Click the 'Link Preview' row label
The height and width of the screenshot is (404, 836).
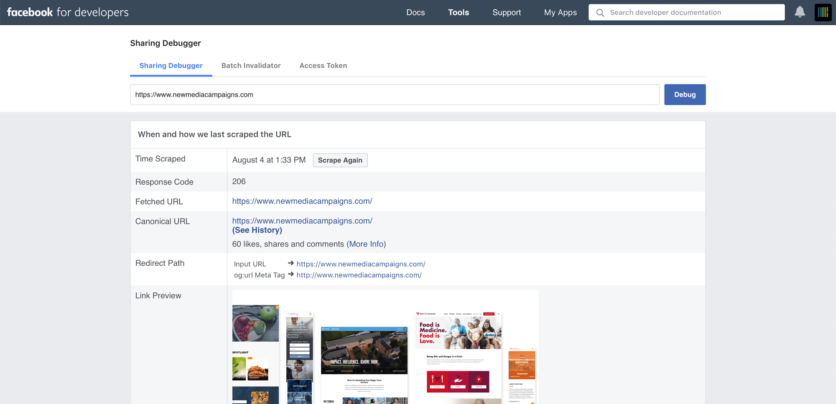(x=158, y=295)
